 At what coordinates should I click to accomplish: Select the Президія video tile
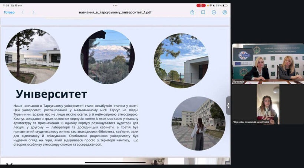[268, 64]
